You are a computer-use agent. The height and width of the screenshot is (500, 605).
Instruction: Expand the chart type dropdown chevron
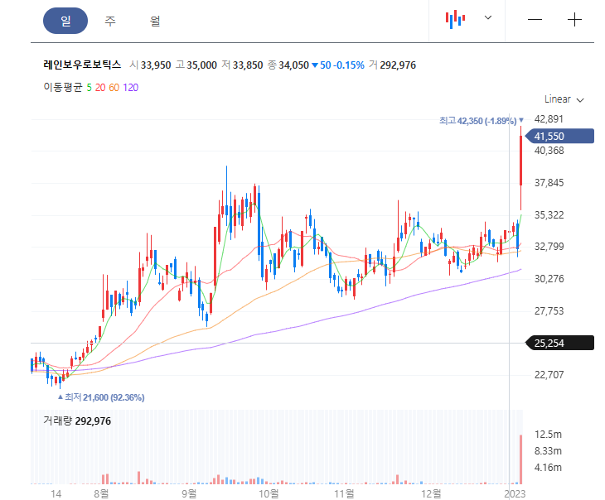pos(488,17)
